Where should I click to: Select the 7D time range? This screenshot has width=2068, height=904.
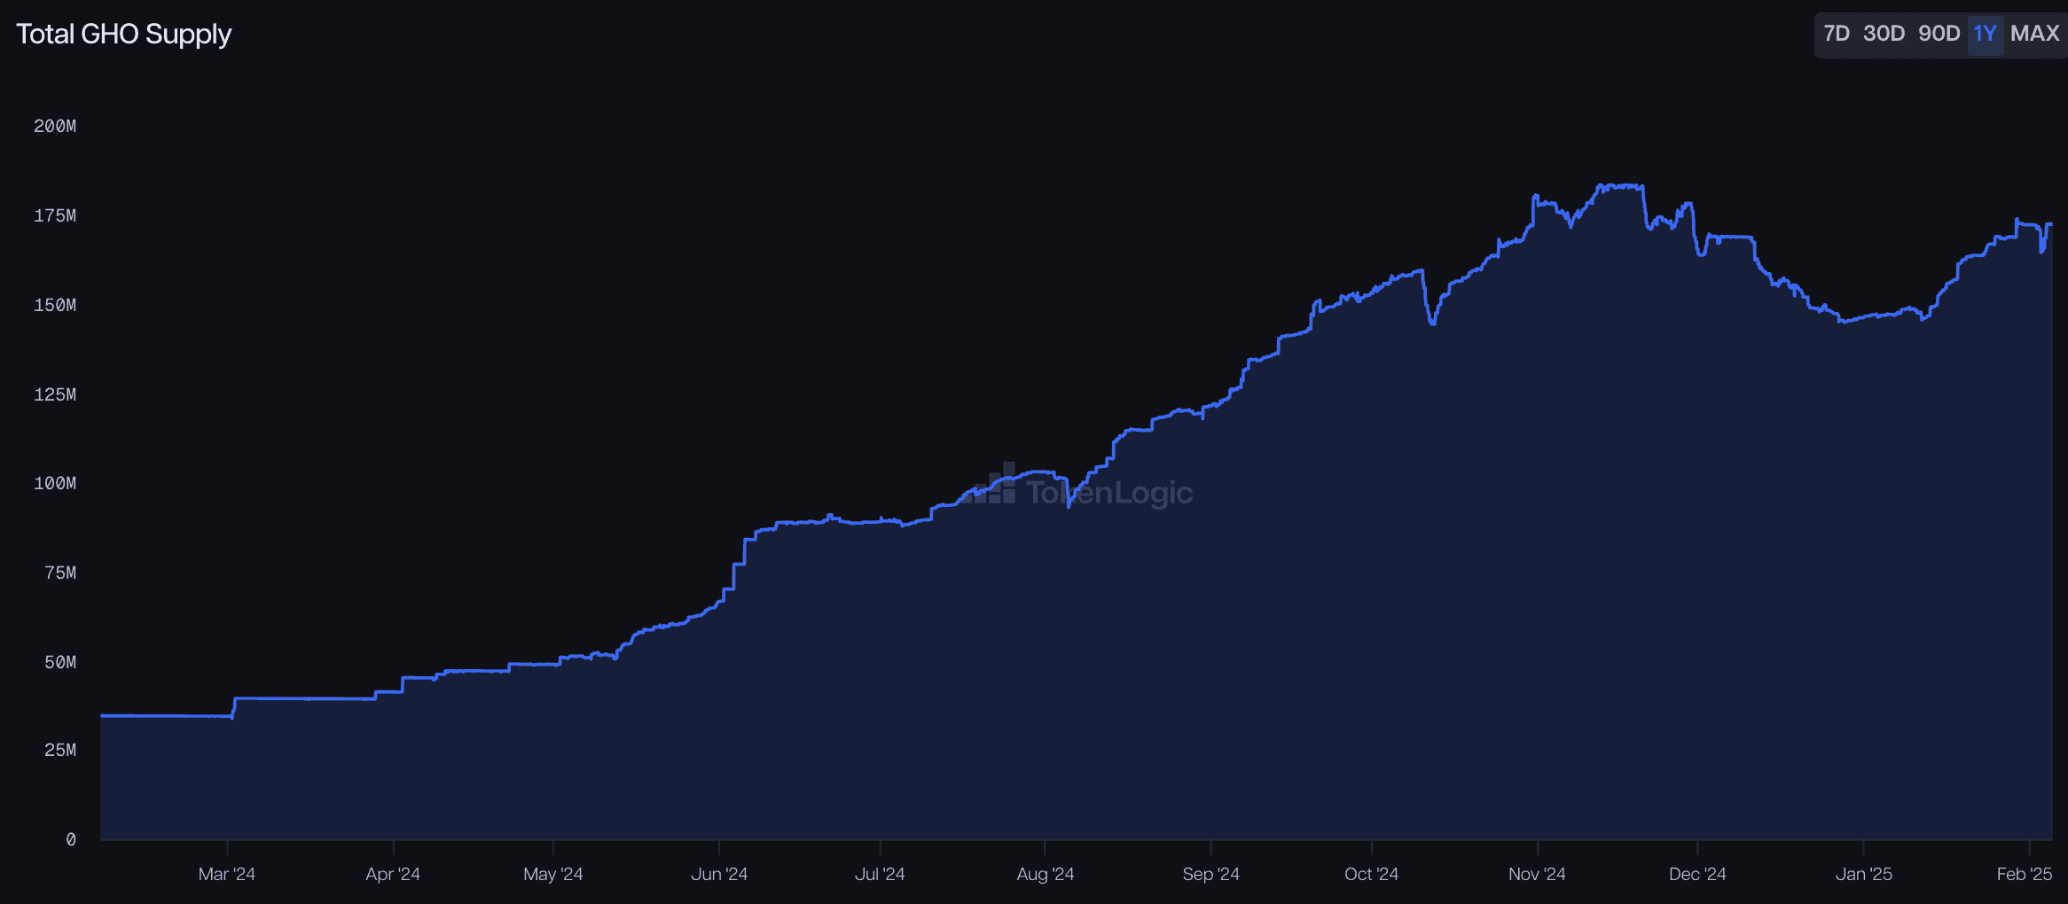click(1836, 34)
